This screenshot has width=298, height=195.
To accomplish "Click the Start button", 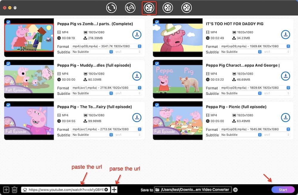I will tap(283, 189).
